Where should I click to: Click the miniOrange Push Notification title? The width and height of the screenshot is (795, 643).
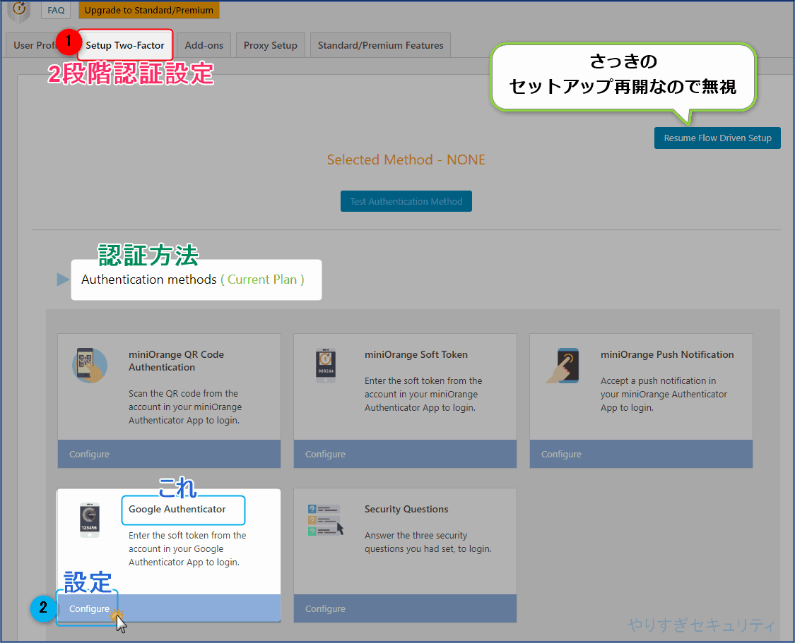point(667,354)
